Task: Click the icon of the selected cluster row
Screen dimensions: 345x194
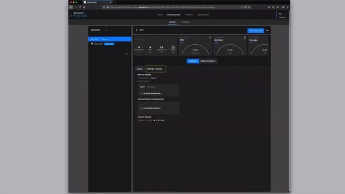Action: point(92,39)
